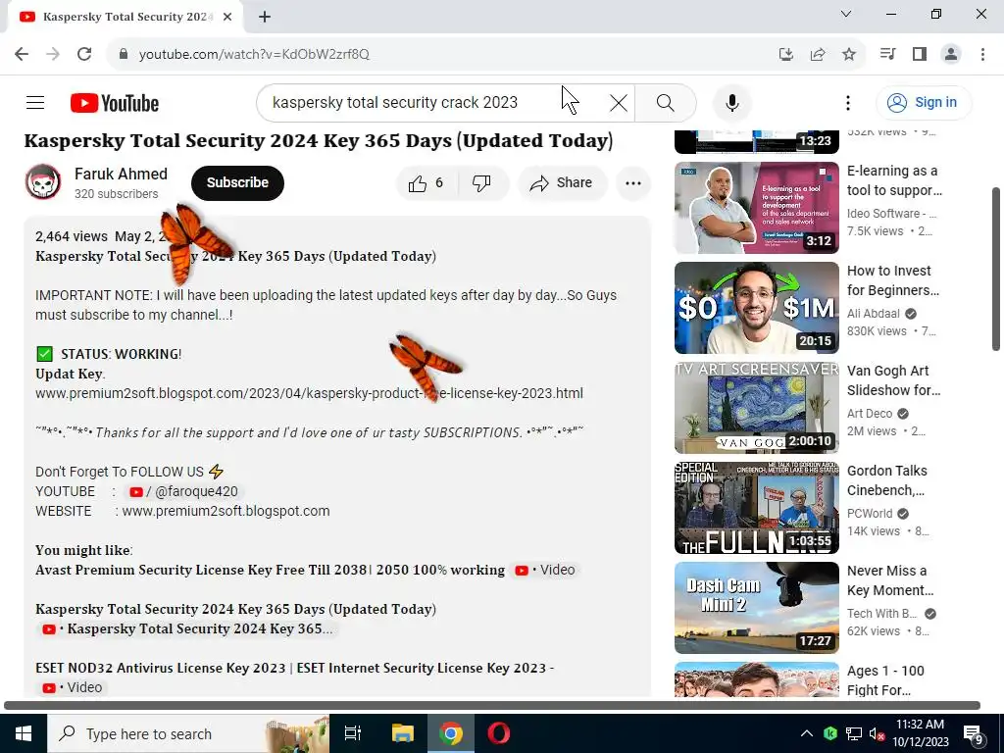Open Van Gogh Art Slideshow thumbnail

click(757, 407)
